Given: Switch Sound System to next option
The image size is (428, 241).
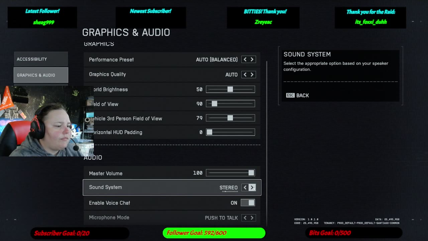Looking at the screenshot, I should [252, 187].
